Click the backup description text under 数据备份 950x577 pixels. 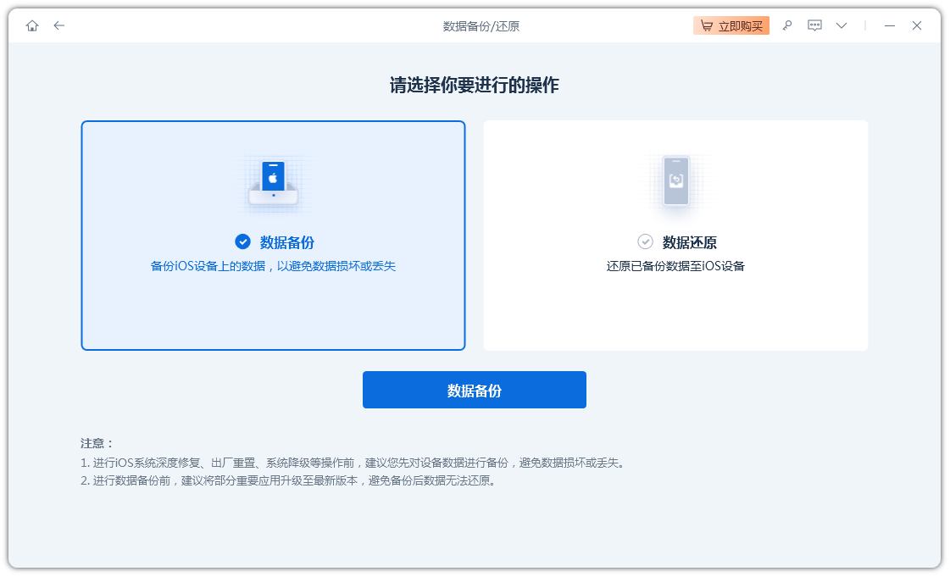coord(273,266)
